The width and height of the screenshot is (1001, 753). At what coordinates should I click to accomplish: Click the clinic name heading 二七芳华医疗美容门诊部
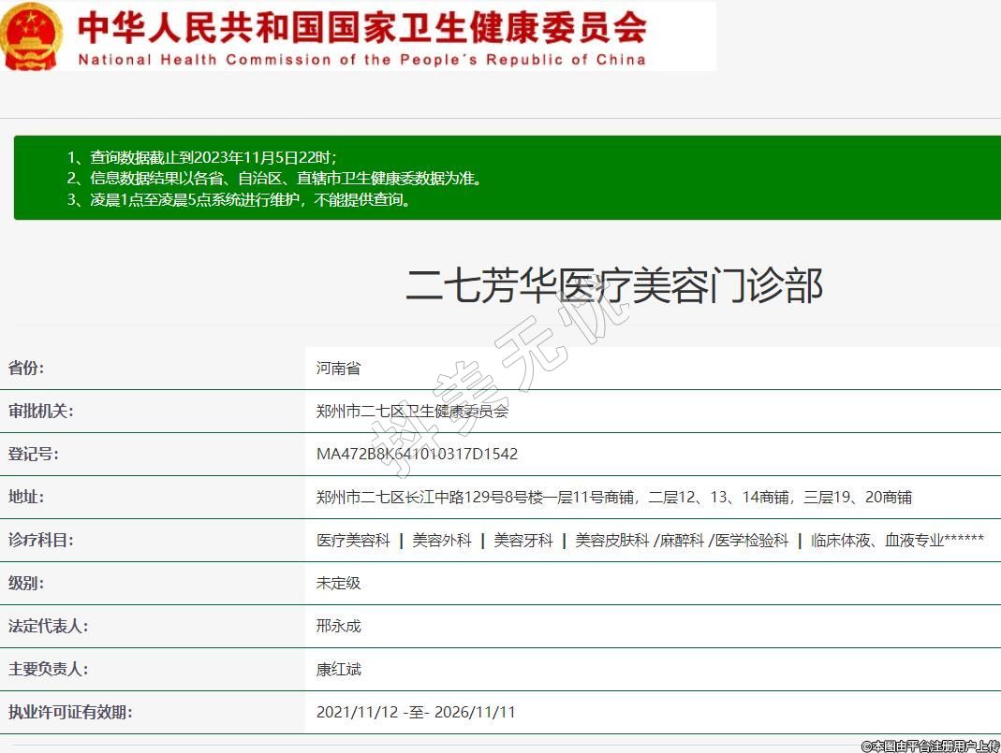click(613, 284)
